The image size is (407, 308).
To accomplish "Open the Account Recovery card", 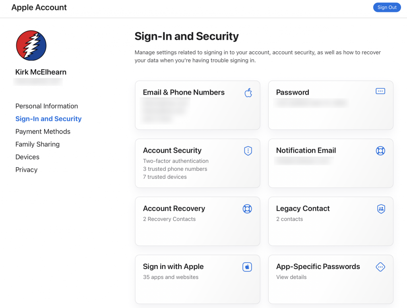I will [198, 221].
